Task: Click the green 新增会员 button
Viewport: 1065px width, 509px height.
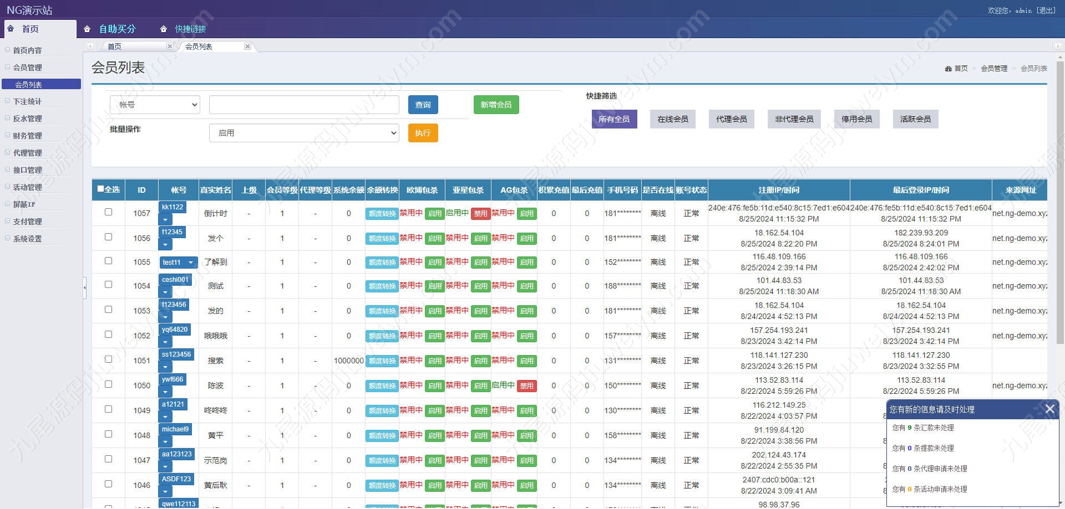Action: [496, 105]
